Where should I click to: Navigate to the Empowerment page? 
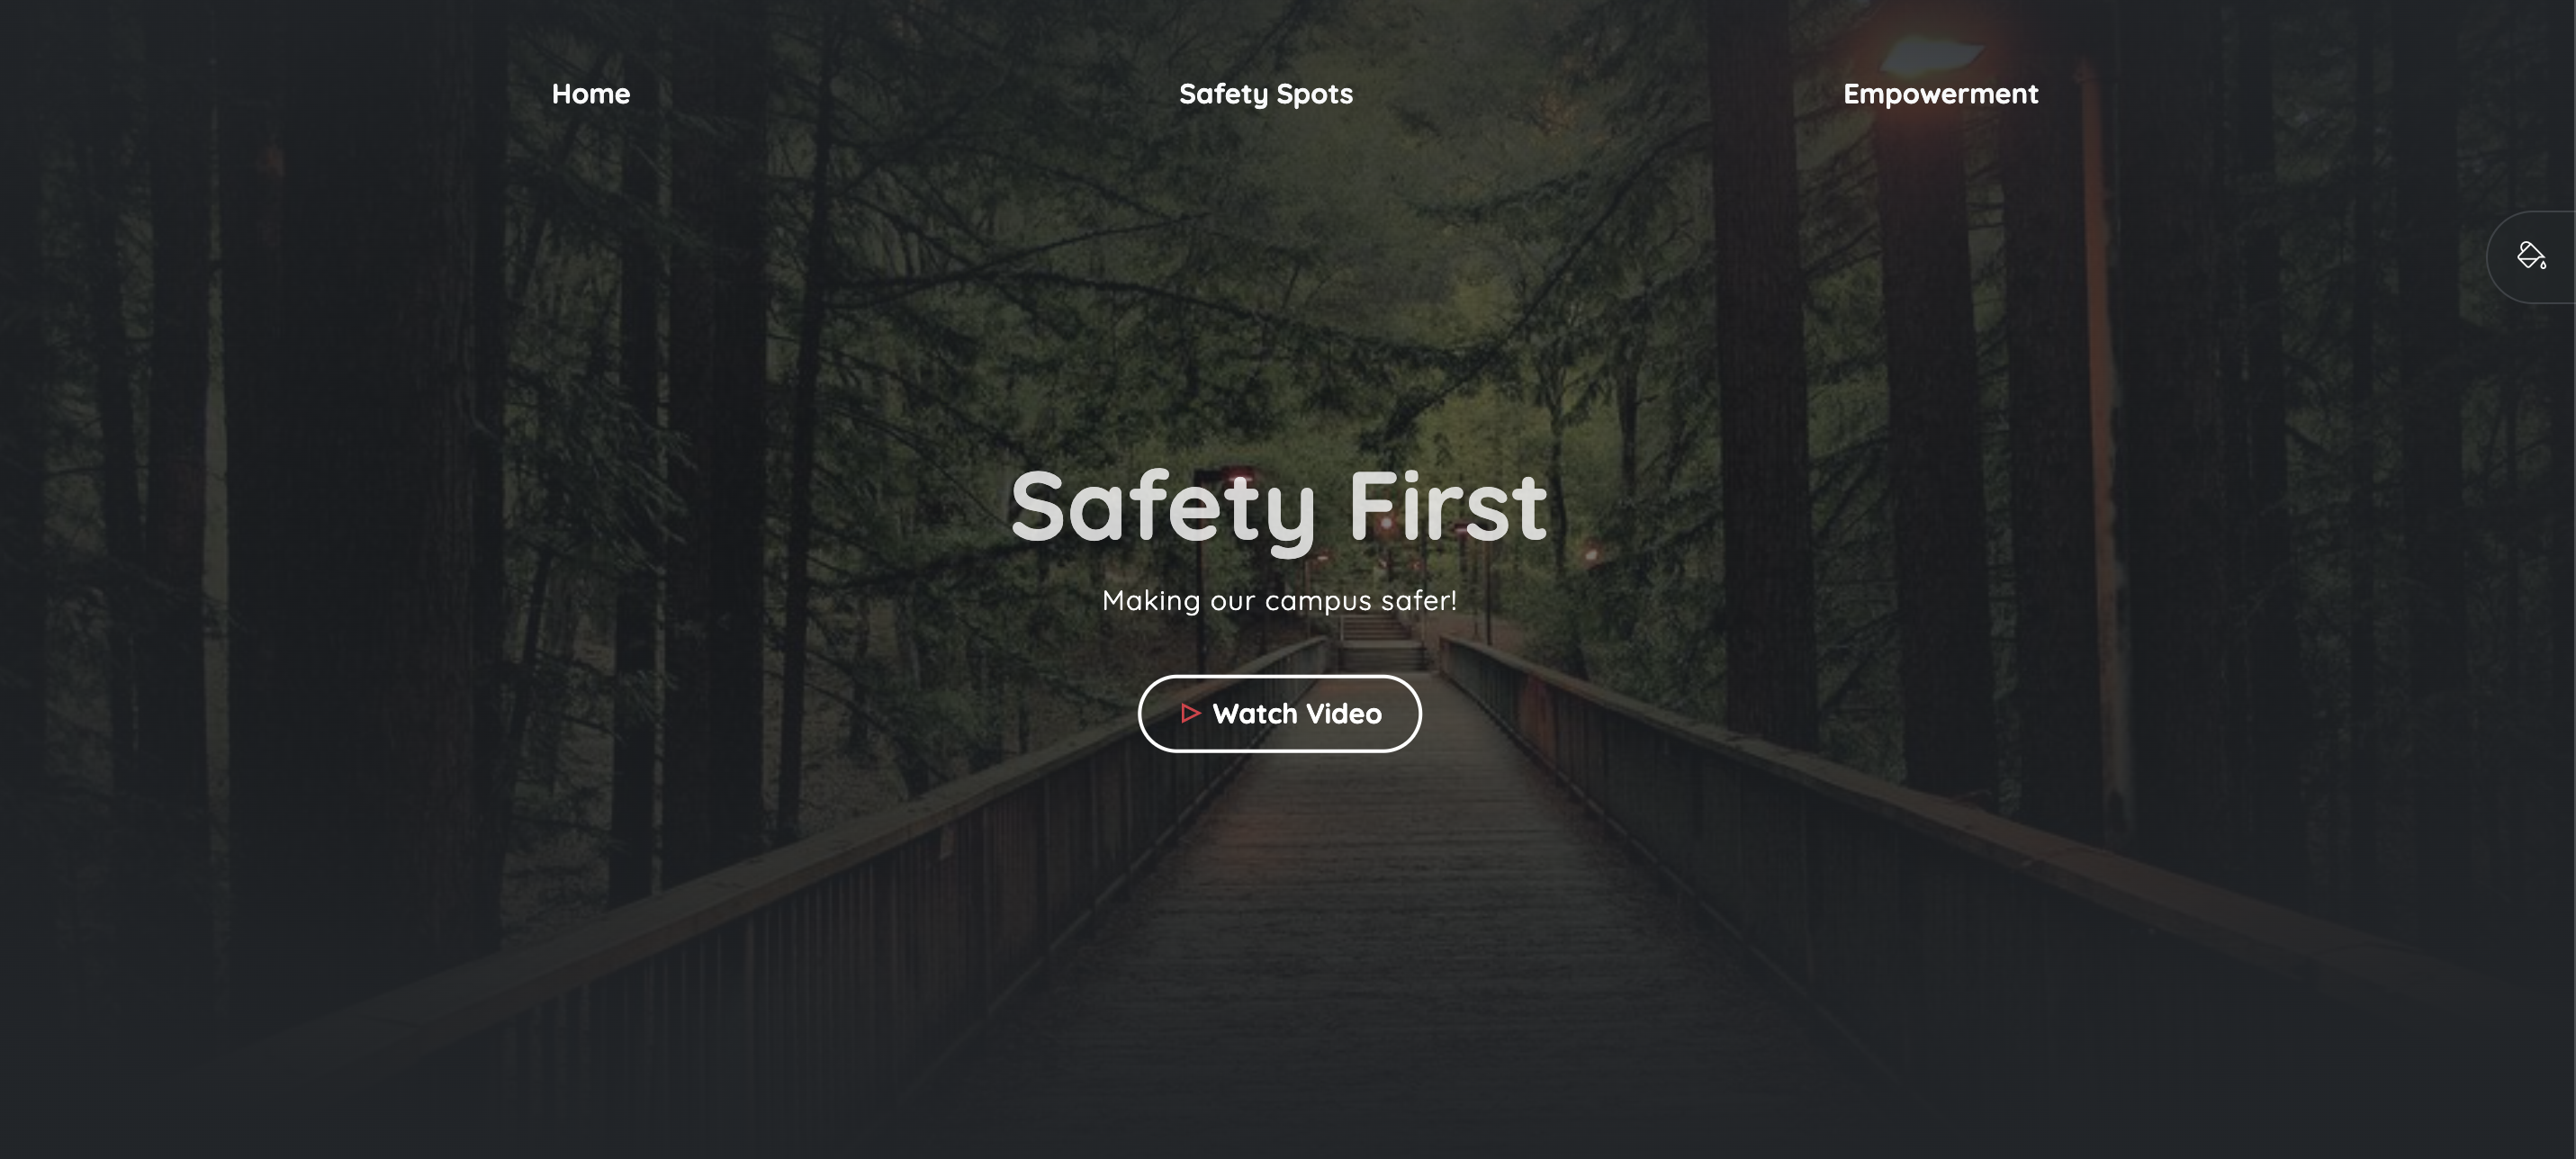pos(1940,94)
